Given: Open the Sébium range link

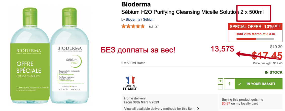Looking at the screenshot, I should [149, 19].
